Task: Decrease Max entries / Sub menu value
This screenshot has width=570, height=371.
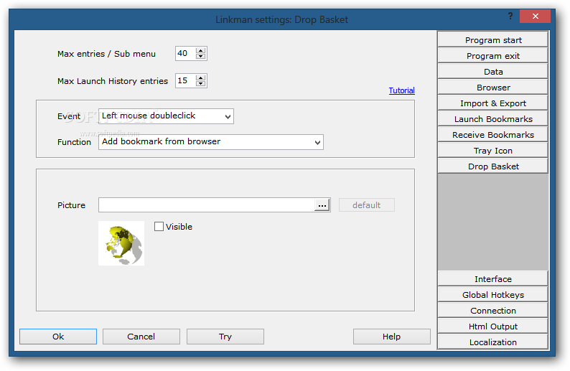Action: click(x=201, y=56)
